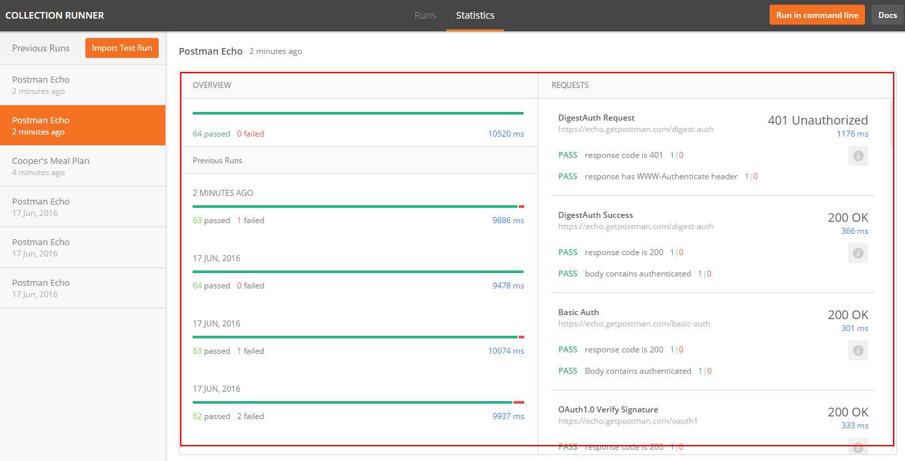The height and width of the screenshot is (461, 905).
Task: Click the Run in command line button
Action: point(817,15)
